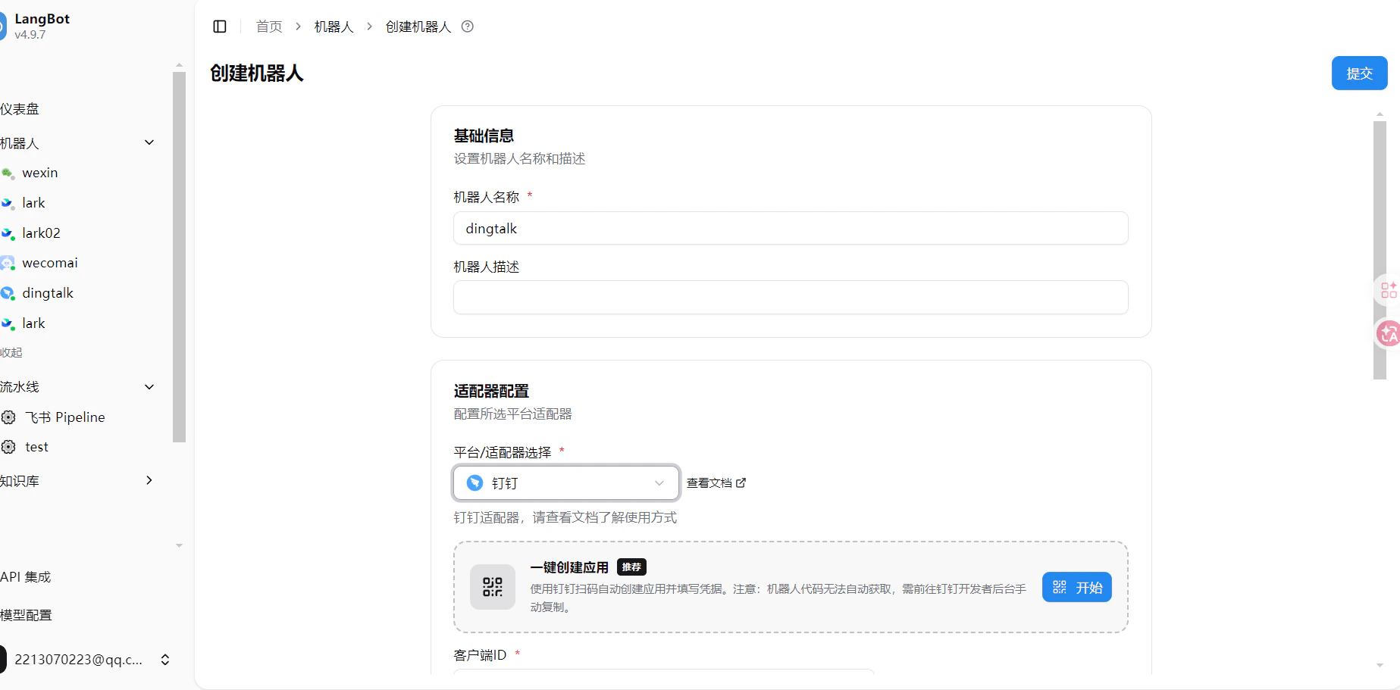Click the LangBot logo
The width and height of the screenshot is (1400, 690).
[2, 27]
